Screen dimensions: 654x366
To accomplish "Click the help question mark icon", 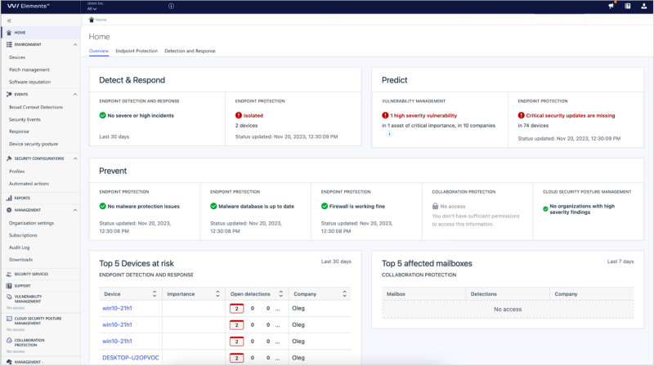I will tap(627, 6).
